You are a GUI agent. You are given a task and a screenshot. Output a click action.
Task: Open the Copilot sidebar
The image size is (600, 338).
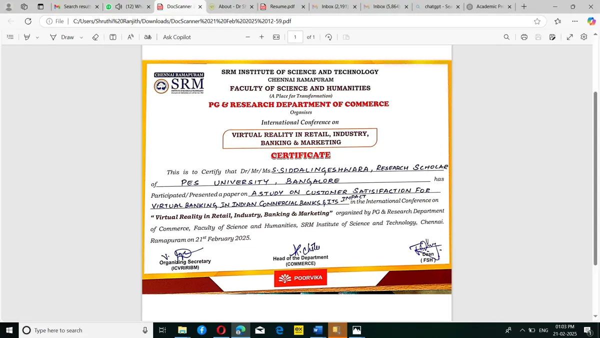point(591,21)
